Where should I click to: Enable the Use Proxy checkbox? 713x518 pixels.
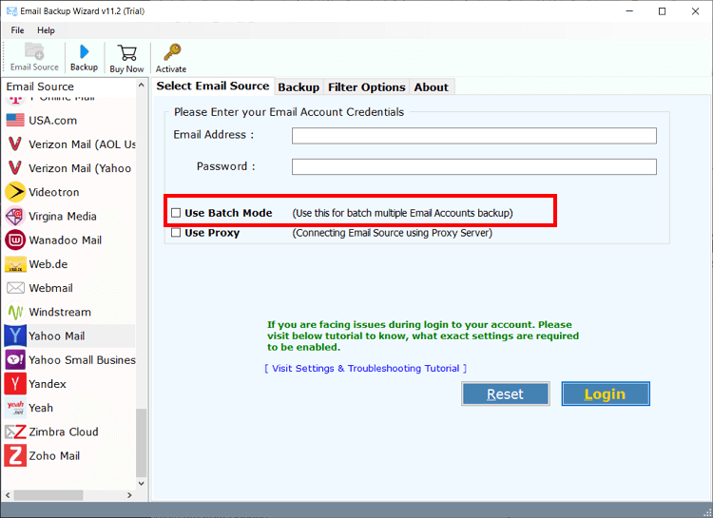coord(176,233)
